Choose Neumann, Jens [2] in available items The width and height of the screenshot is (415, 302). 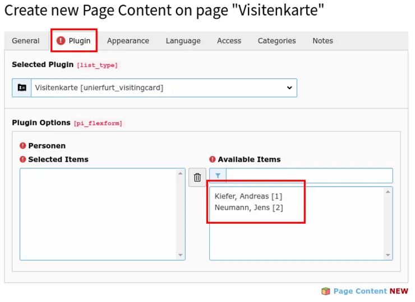click(x=249, y=207)
